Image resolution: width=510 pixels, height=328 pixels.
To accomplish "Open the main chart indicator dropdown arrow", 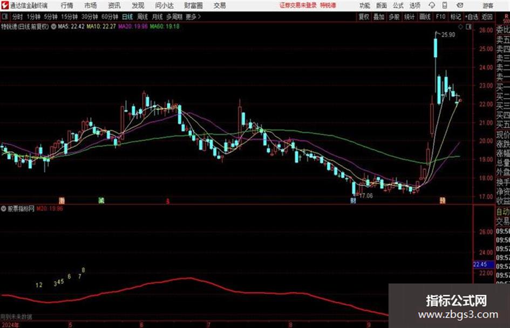I will tap(53, 26).
